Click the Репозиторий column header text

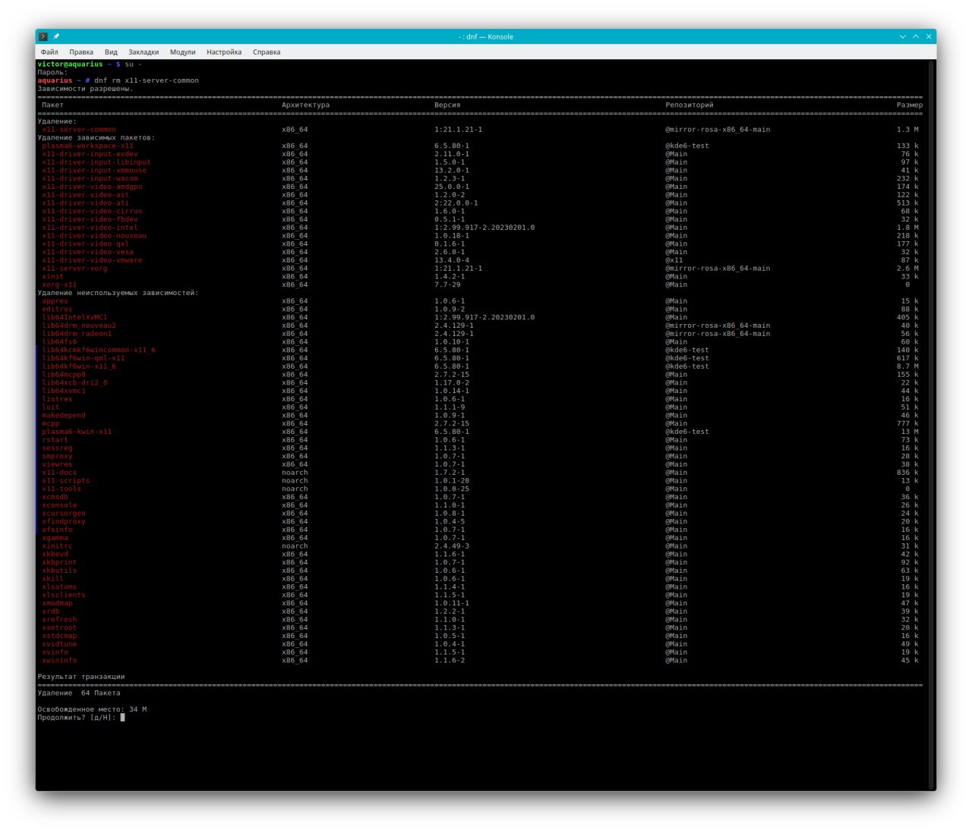tap(690, 105)
